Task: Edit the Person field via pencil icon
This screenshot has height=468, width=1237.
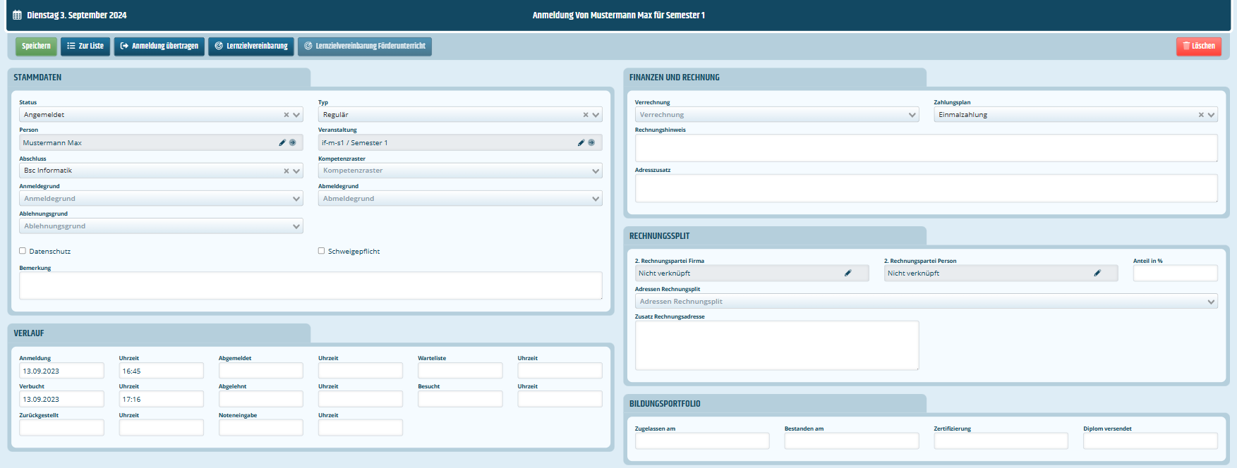Action: (282, 142)
